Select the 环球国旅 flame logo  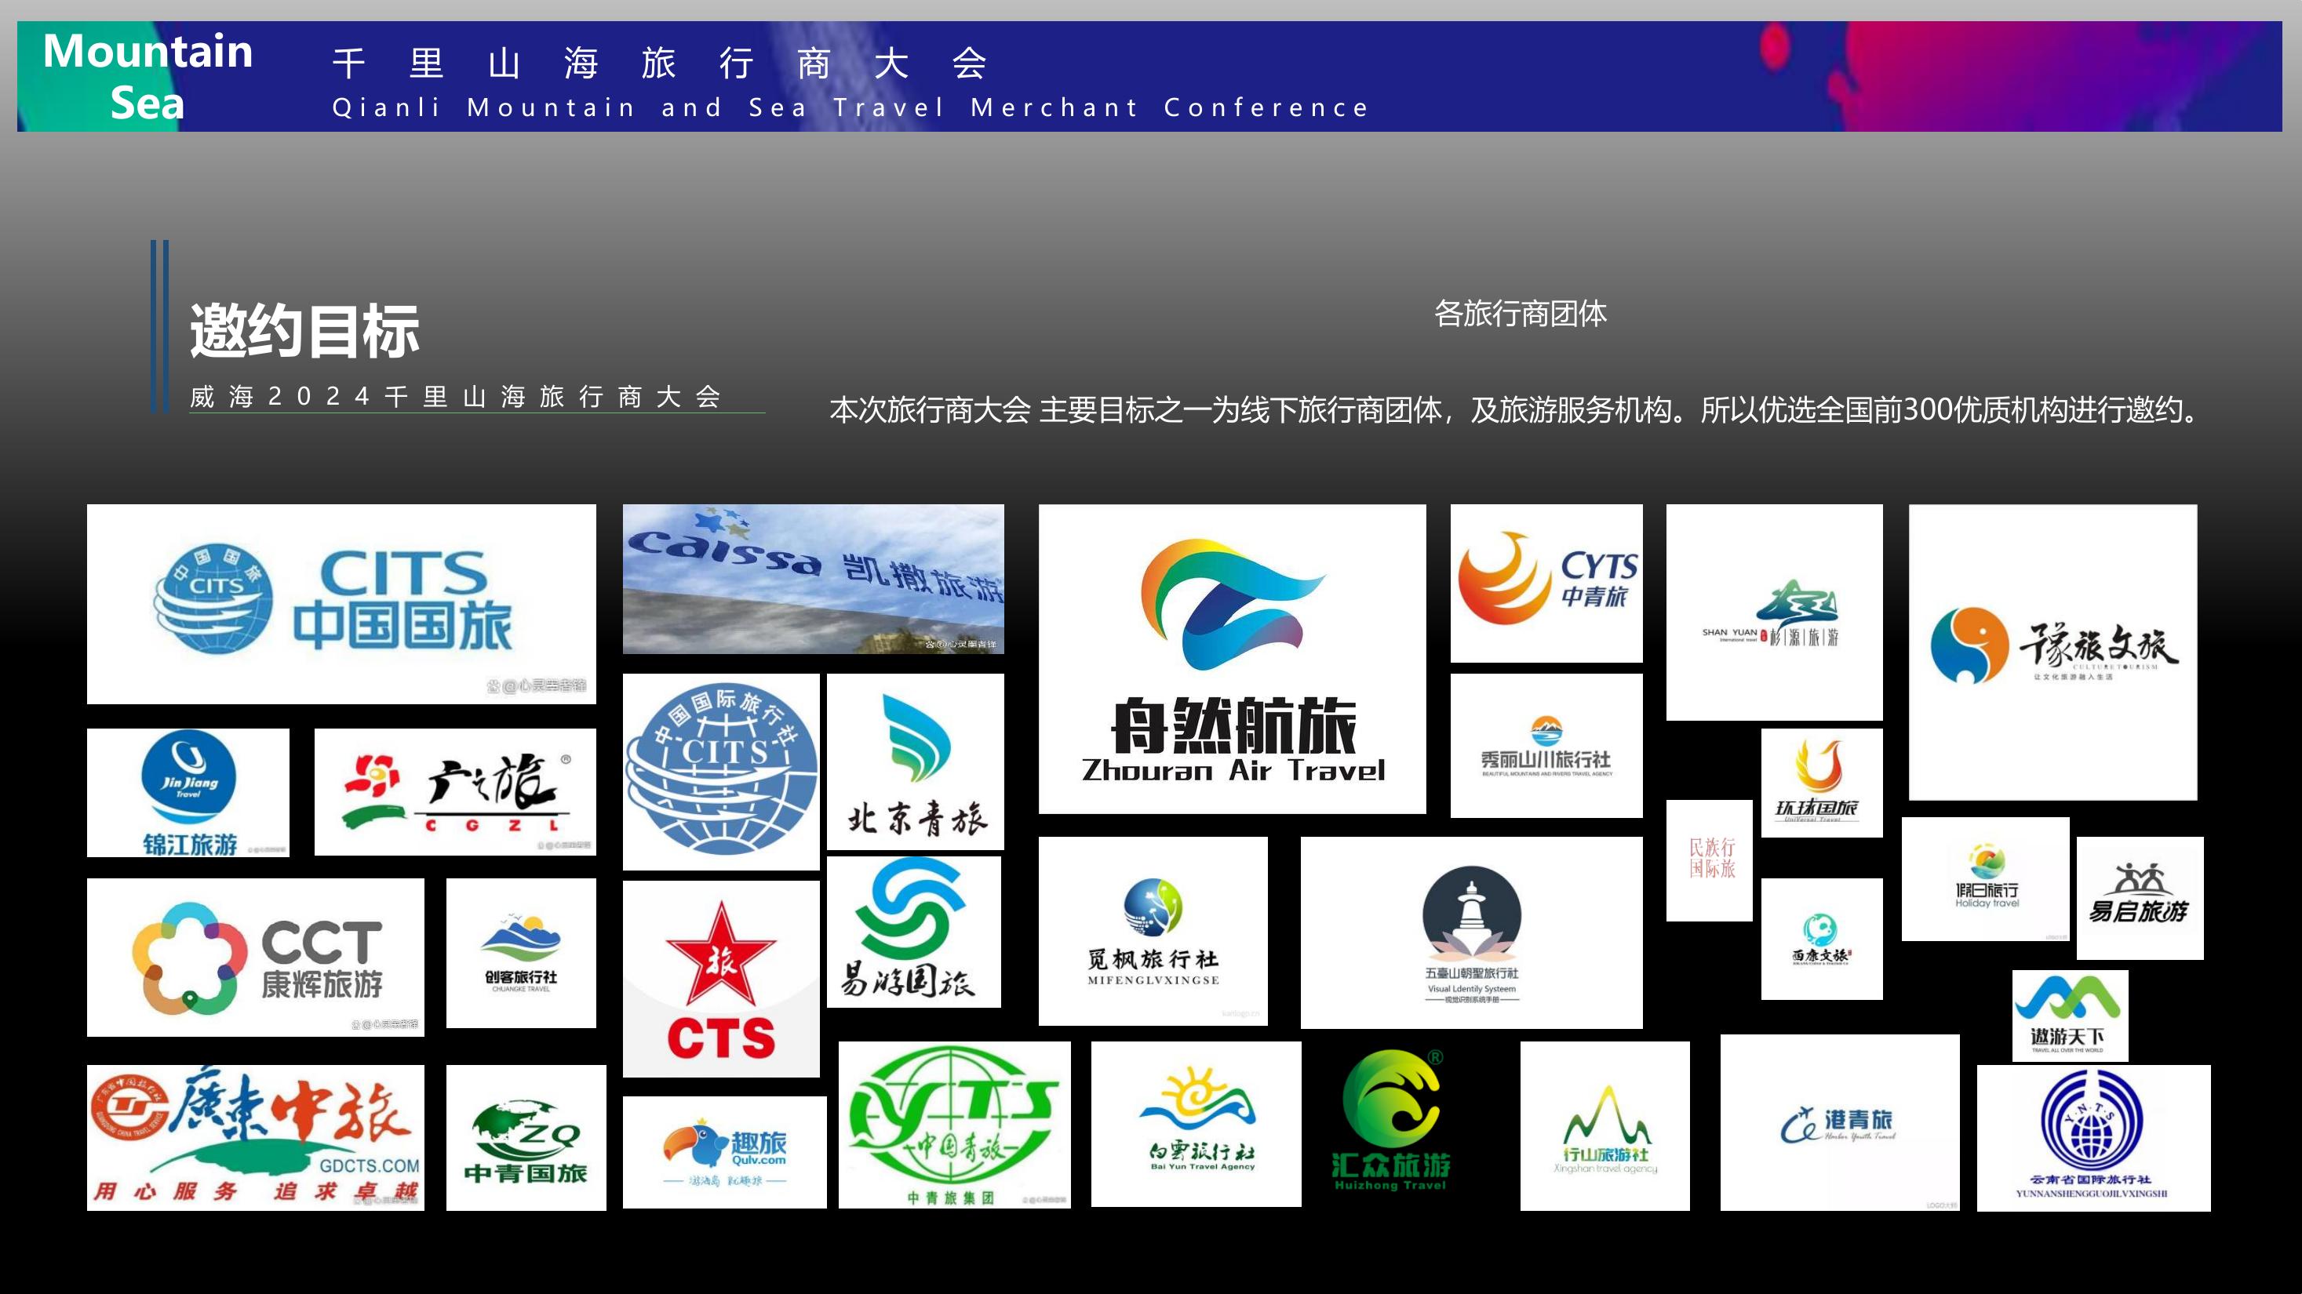coord(1821,783)
